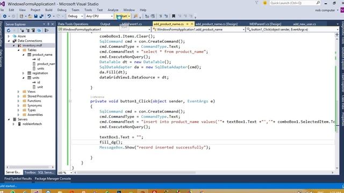
Task: Click the Visual Studio logo icon
Action: coord(2,4)
